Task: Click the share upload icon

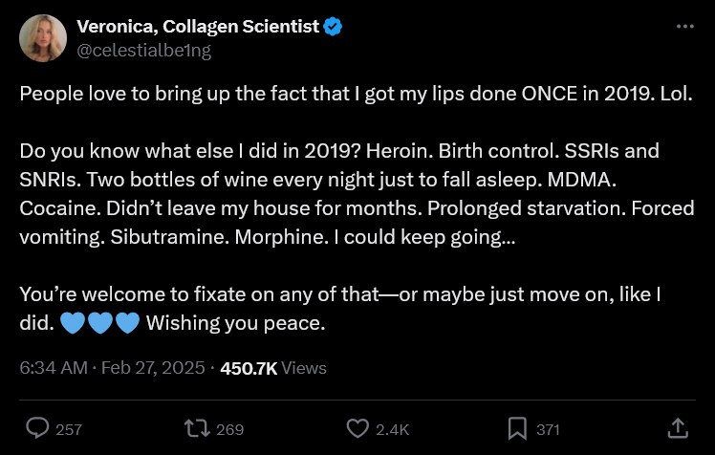Action: point(677,428)
